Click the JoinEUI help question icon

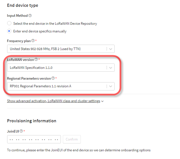click(21, 131)
